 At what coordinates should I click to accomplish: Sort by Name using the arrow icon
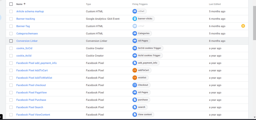25,4
